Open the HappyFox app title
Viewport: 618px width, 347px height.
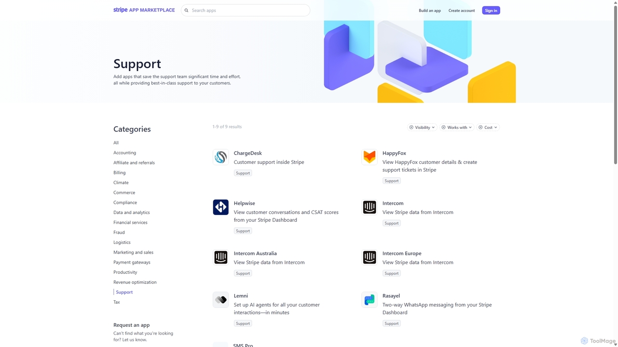[394, 153]
